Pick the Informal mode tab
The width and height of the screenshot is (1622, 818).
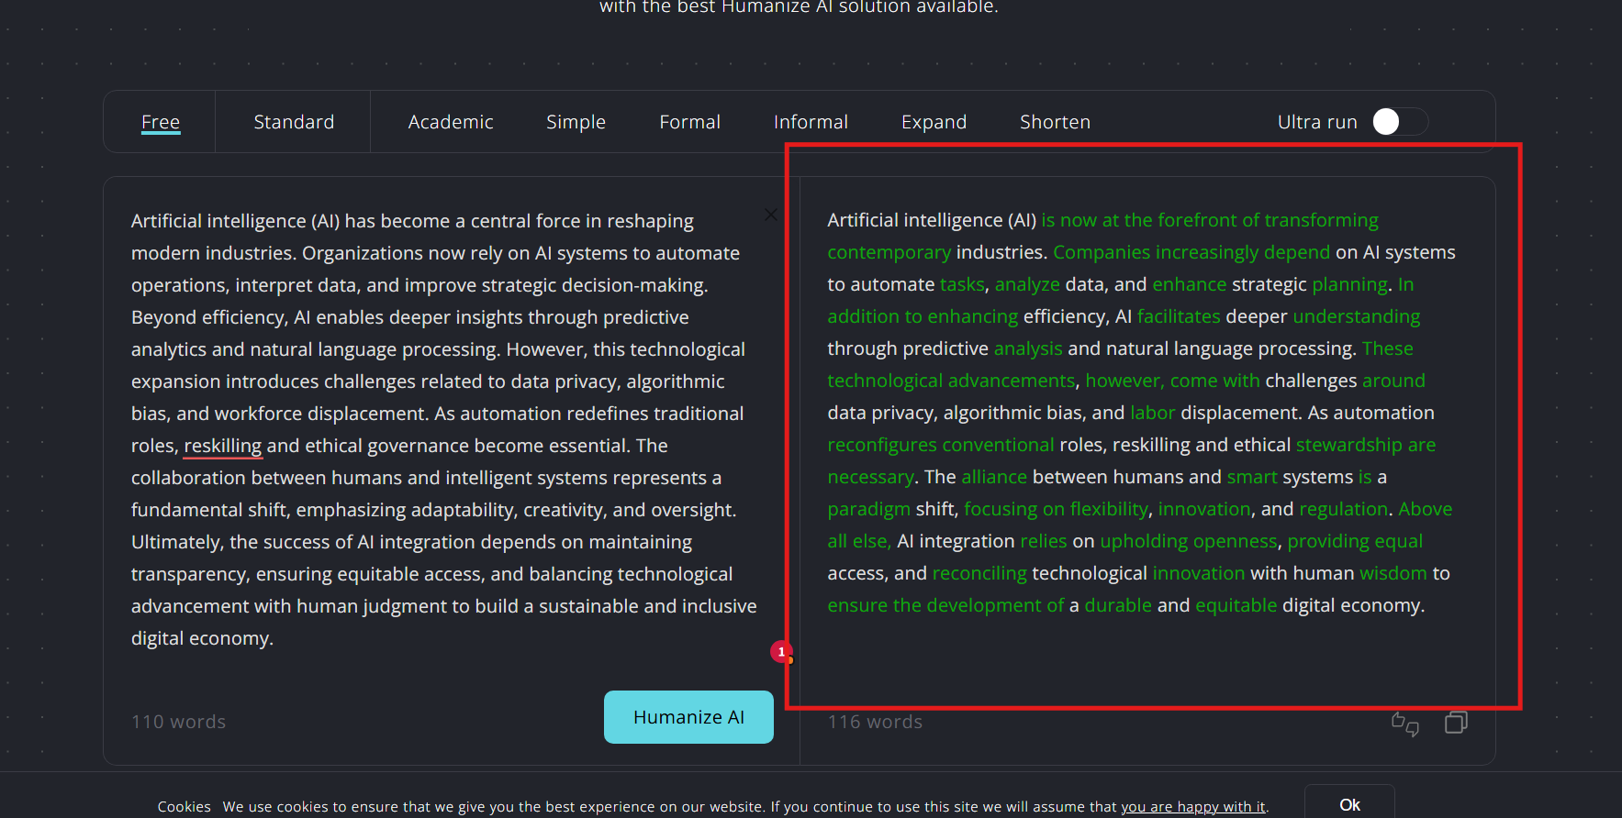point(811,122)
